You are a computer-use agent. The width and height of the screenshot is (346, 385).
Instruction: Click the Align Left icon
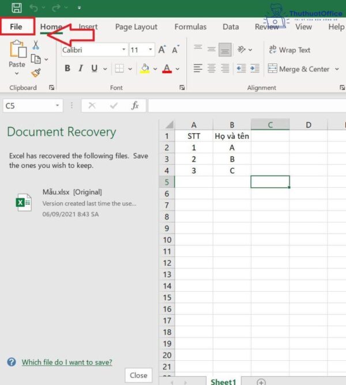198,68
